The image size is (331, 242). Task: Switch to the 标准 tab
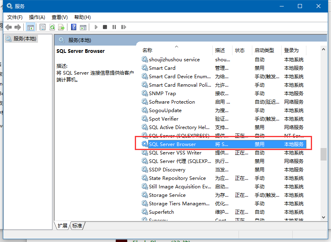click(77, 226)
